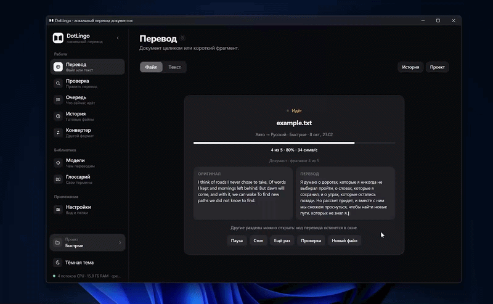Click the Авто → Русский settings line
The height and width of the screenshot is (304, 493).
294,134
